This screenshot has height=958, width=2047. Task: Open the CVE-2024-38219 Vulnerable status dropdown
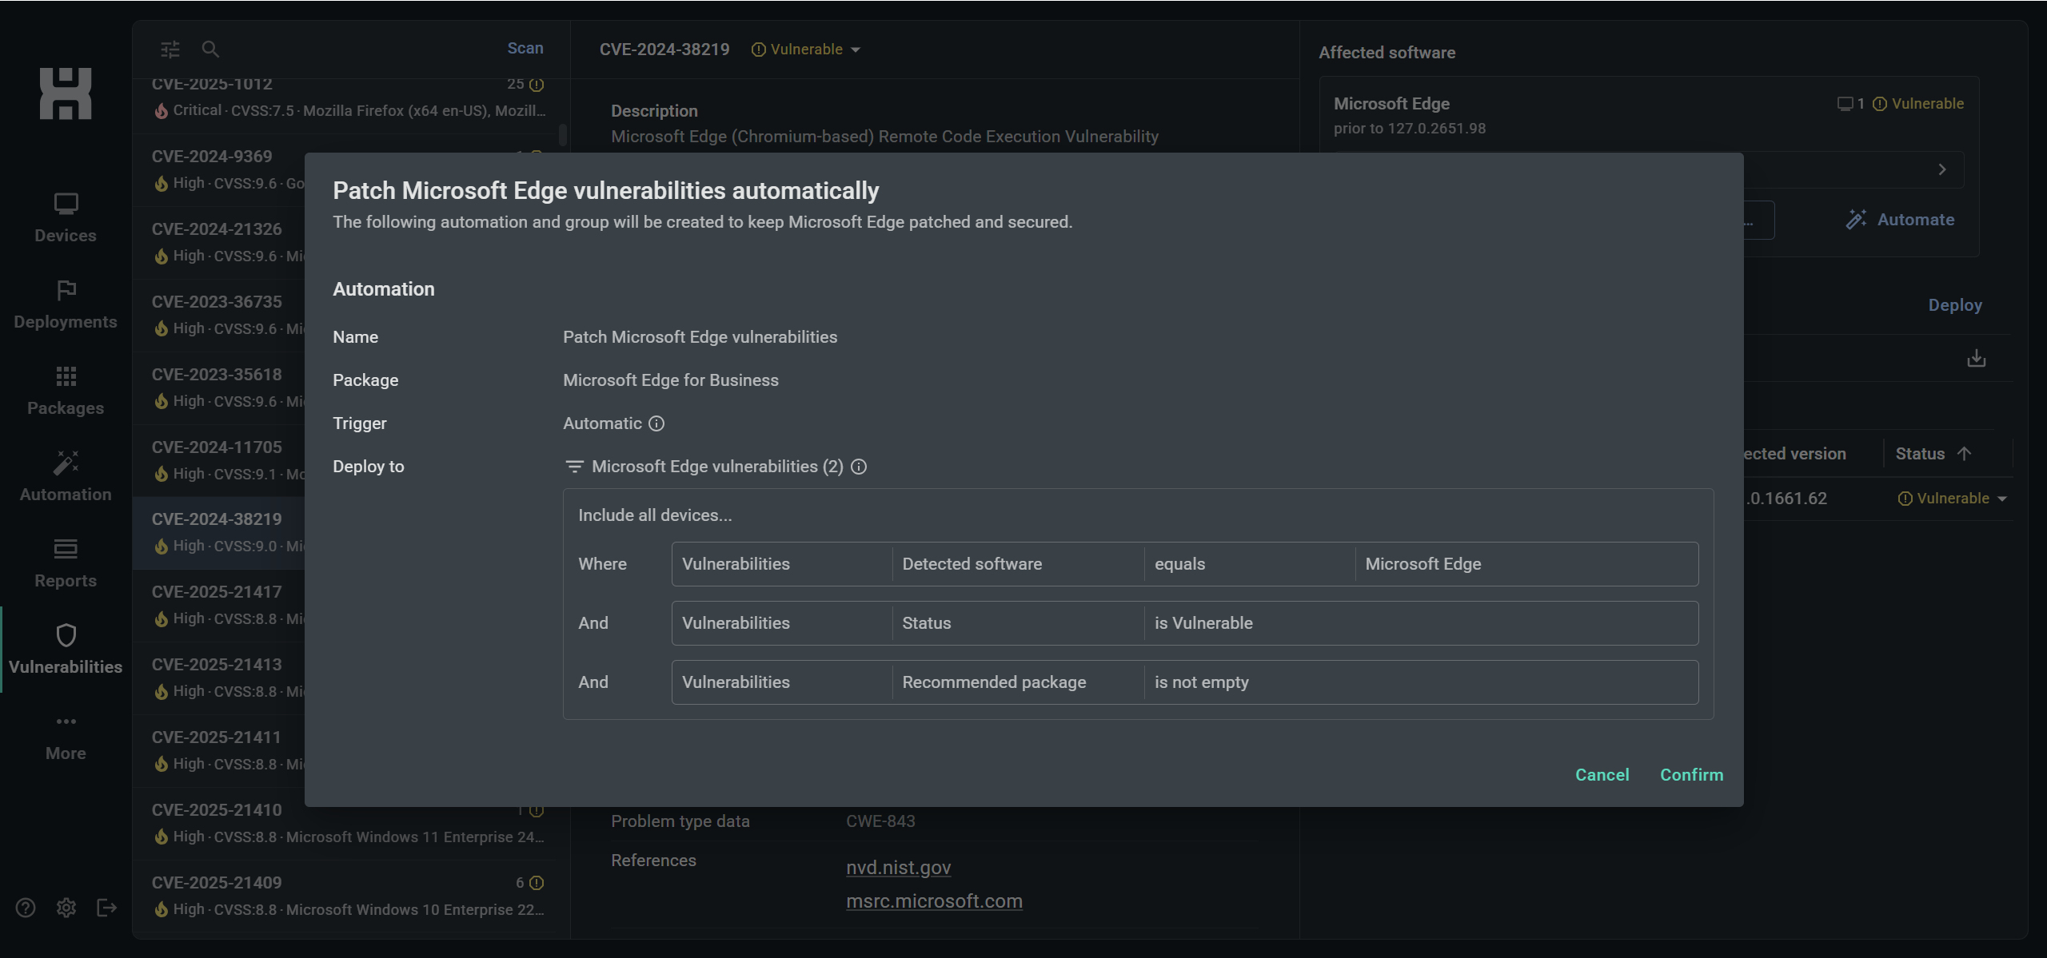pyautogui.click(x=806, y=50)
